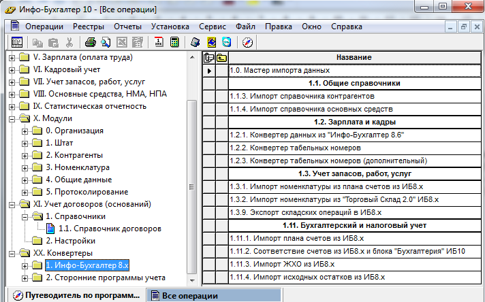
Task: Switch to Путеводитель по программе tab
Action: 76,295
